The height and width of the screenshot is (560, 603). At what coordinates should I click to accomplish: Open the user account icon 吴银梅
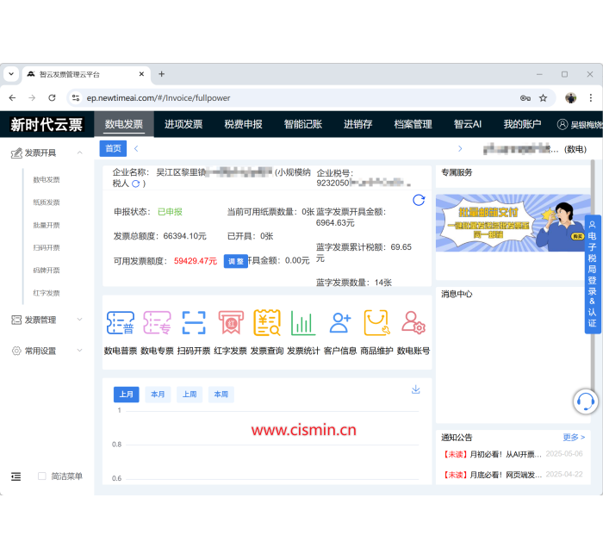tap(563, 124)
